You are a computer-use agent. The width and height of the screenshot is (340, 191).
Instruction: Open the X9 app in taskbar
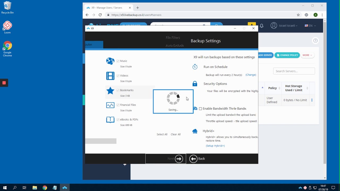[65, 188]
